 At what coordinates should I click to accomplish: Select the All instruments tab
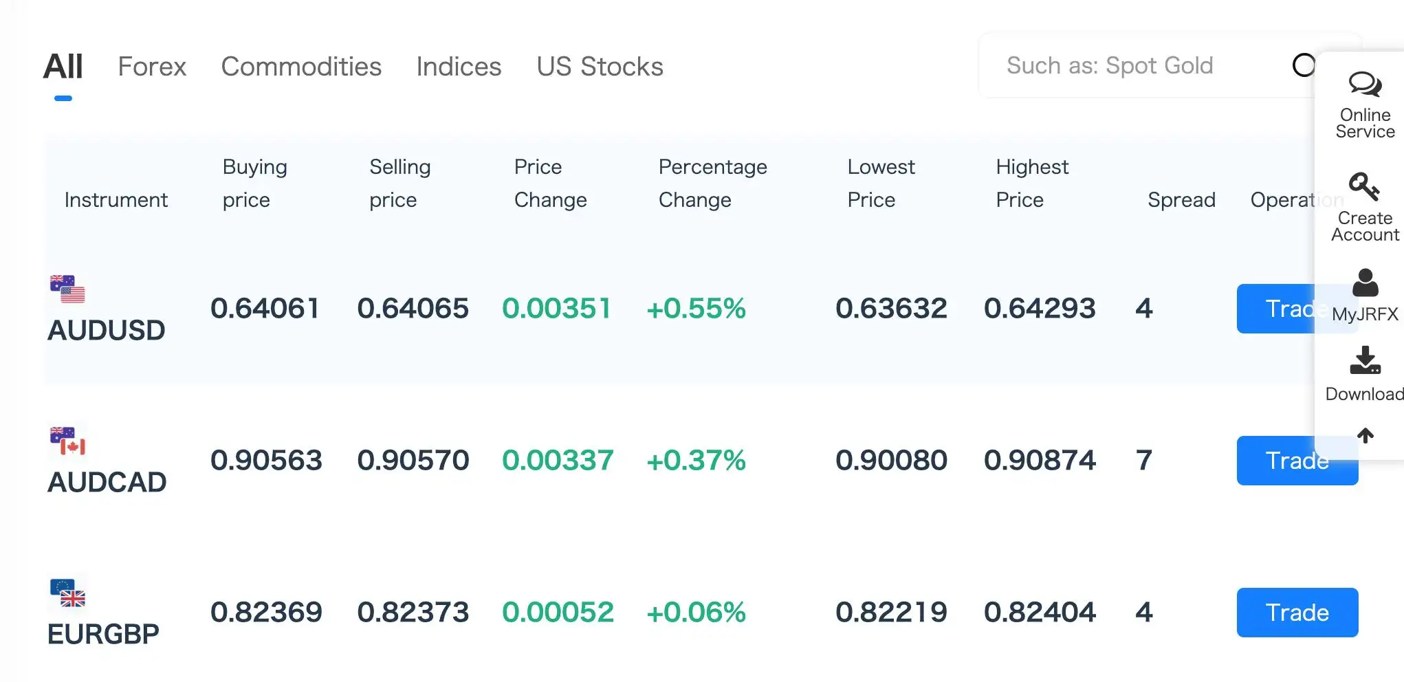[x=63, y=67]
